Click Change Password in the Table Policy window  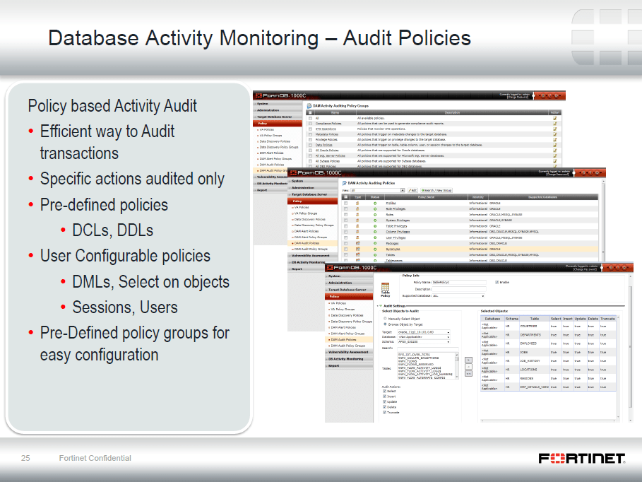tap(585, 269)
